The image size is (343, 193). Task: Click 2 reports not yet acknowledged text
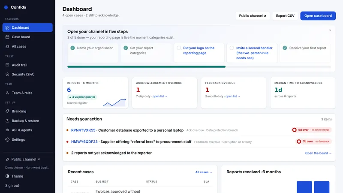click(111, 153)
